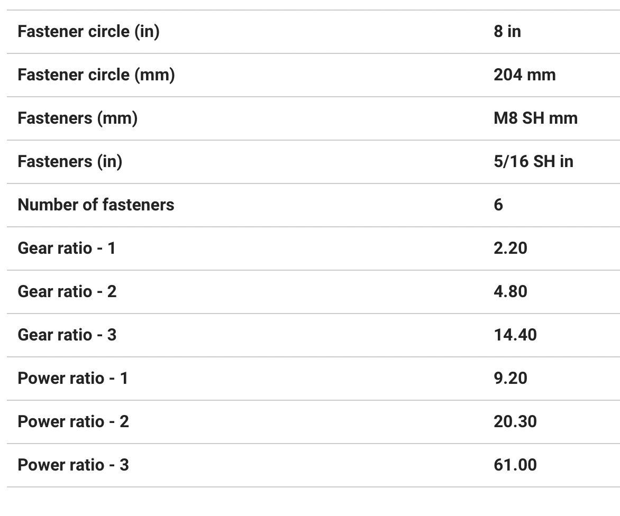Image resolution: width=620 pixels, height=516 pixels.
Task: Select the number of fasteners value "6"
Action: pos(498,205)
